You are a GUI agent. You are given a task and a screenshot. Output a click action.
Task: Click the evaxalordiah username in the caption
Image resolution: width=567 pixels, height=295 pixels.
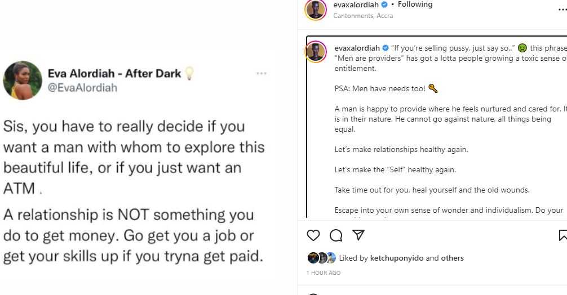pos(357,48)
